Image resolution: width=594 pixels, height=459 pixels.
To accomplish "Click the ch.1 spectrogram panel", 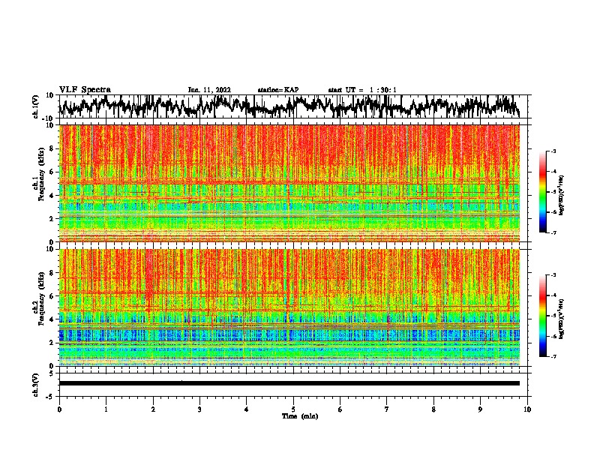I will click(289, 183).
